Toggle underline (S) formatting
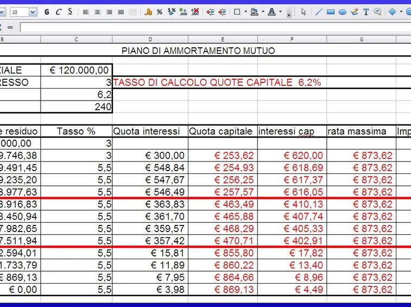This screenshot has height=307, width=411. (70, 12)
